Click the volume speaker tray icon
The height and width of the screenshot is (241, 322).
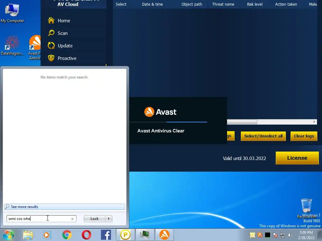290,235
